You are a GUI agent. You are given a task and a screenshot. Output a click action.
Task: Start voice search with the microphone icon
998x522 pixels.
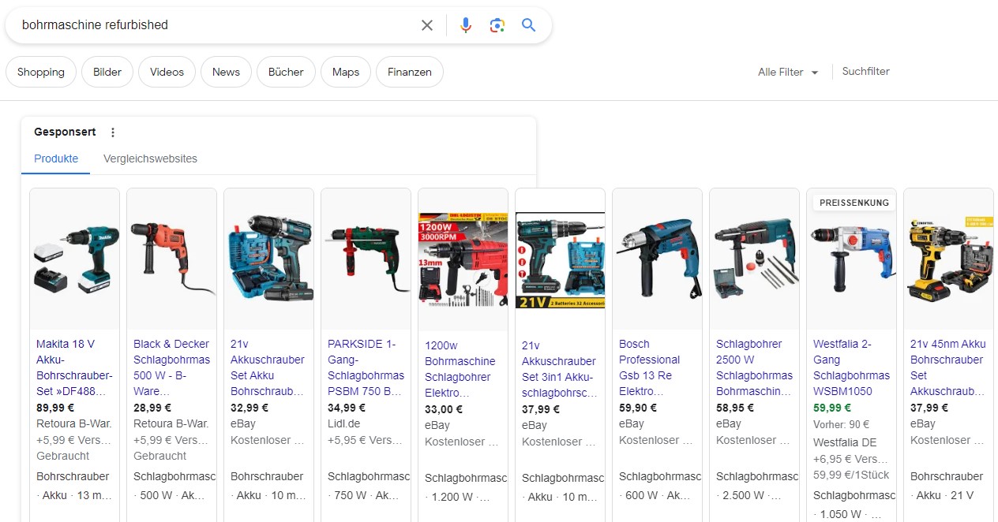pos(466,25)
